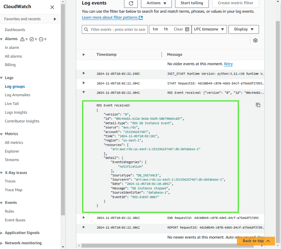Expand the INIT_START log event row

84,73
